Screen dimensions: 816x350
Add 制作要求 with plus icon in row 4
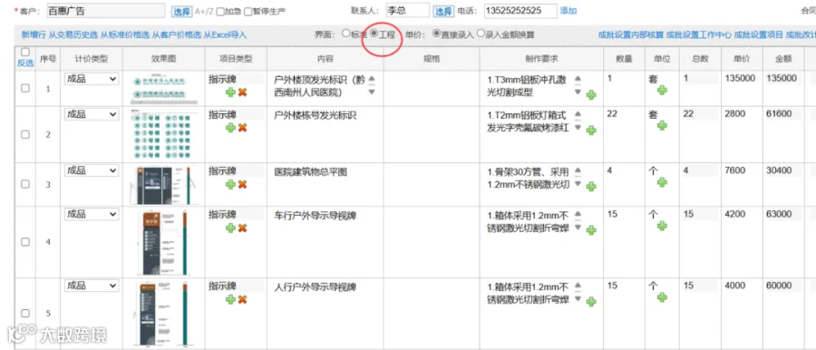(591, 230)
